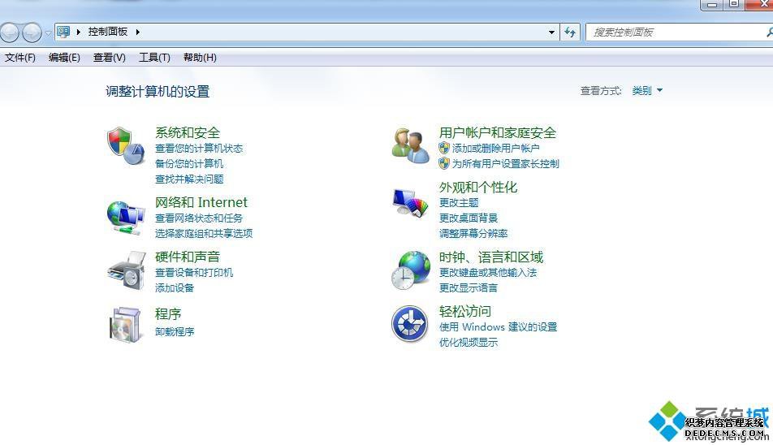Click the 程序 heading link

point(168,314)
